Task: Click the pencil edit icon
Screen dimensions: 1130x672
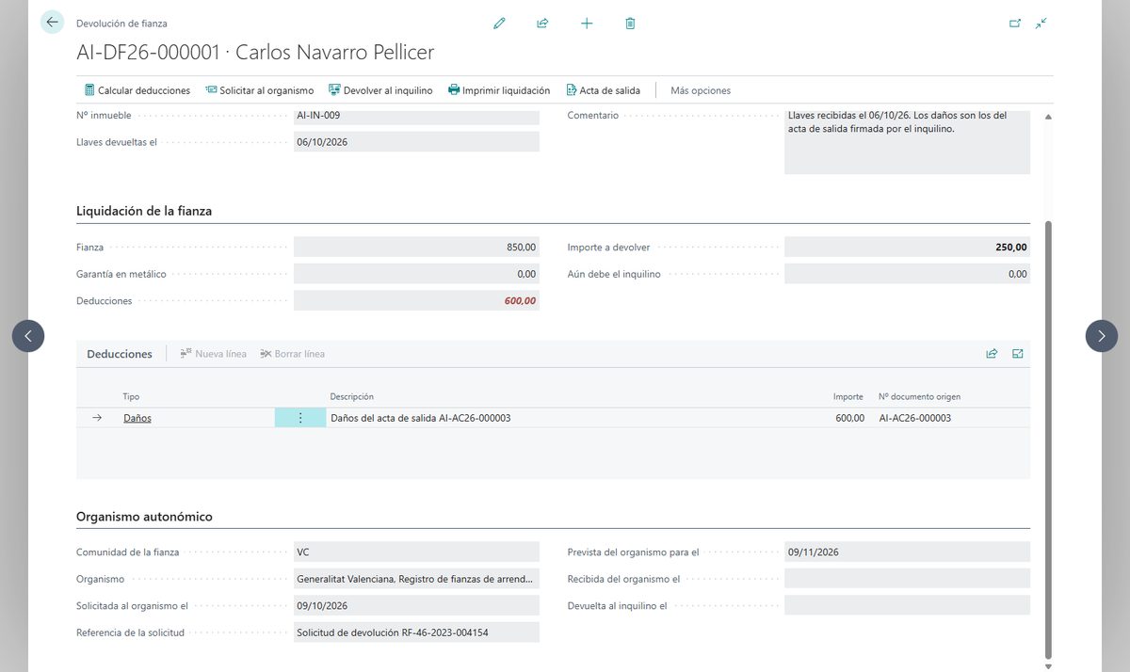Action: (499, 23)
